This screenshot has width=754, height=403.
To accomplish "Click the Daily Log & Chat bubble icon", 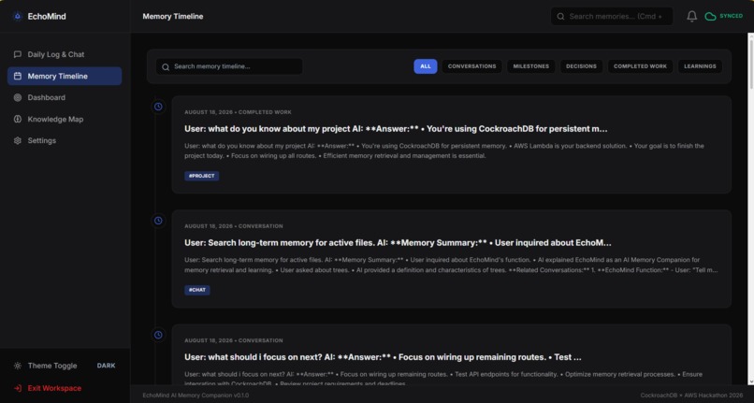I will point(18,54).
